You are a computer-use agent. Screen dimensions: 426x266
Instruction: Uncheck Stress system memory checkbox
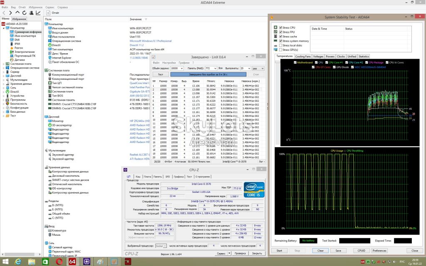click(281, 41)
